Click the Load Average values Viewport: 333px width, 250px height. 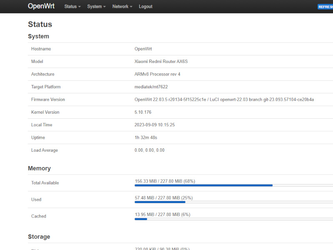point(149,150)
